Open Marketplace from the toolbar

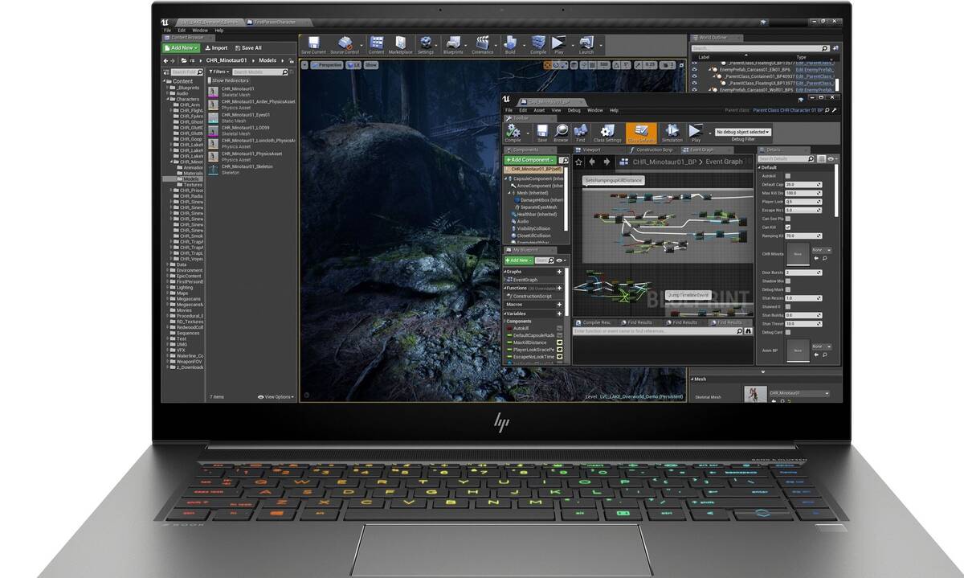pos(400,45)
